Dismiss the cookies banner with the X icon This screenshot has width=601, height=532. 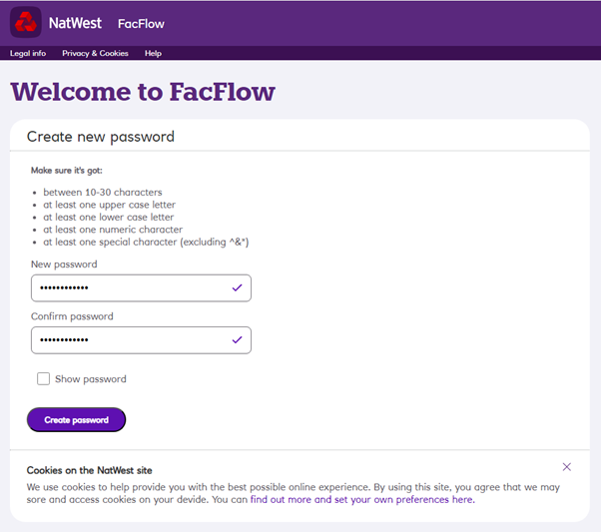[566, 466]
